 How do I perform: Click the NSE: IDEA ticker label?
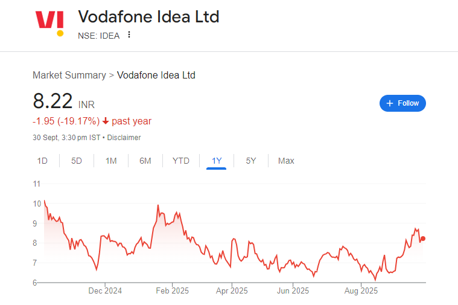(x=98, y=35)
